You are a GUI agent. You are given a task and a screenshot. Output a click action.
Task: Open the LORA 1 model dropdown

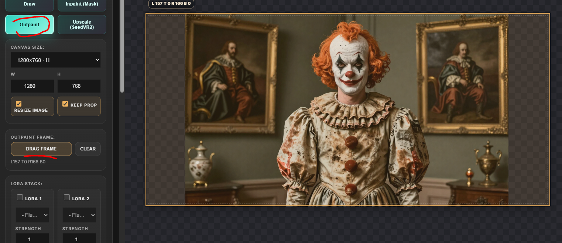32,215
